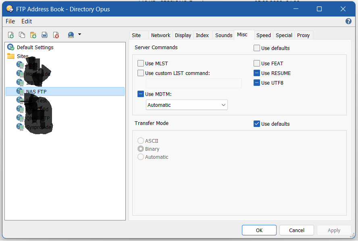Open the arrow menu next to connect icon
Screen dimensions: 358x241
click(79, 34)
